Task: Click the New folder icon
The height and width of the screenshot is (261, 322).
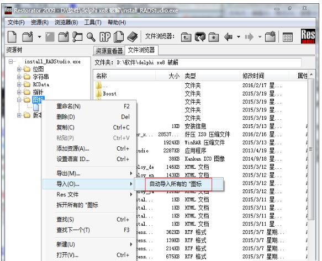Action: (270, 37)
